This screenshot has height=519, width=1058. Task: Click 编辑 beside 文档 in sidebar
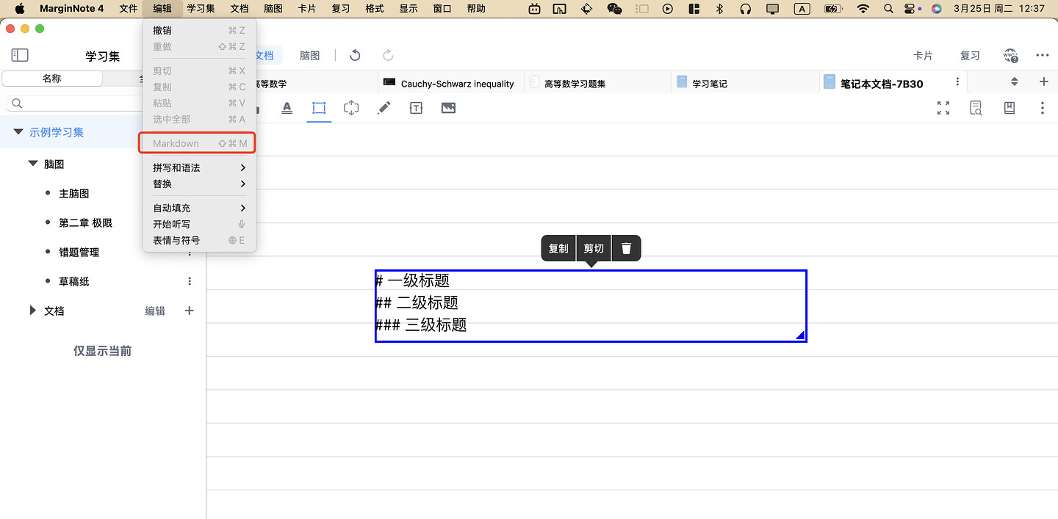click(155, 311)
